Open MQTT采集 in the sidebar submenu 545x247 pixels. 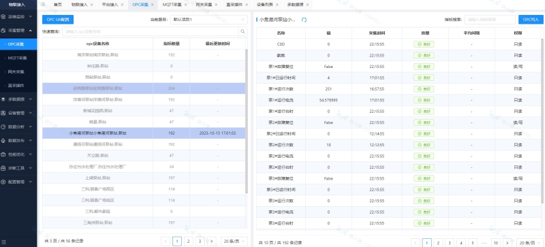click(x=18, y=58)
